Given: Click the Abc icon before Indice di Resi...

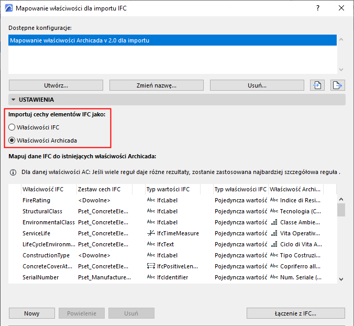Looking at the screenshot, I should tap(274, 200).
